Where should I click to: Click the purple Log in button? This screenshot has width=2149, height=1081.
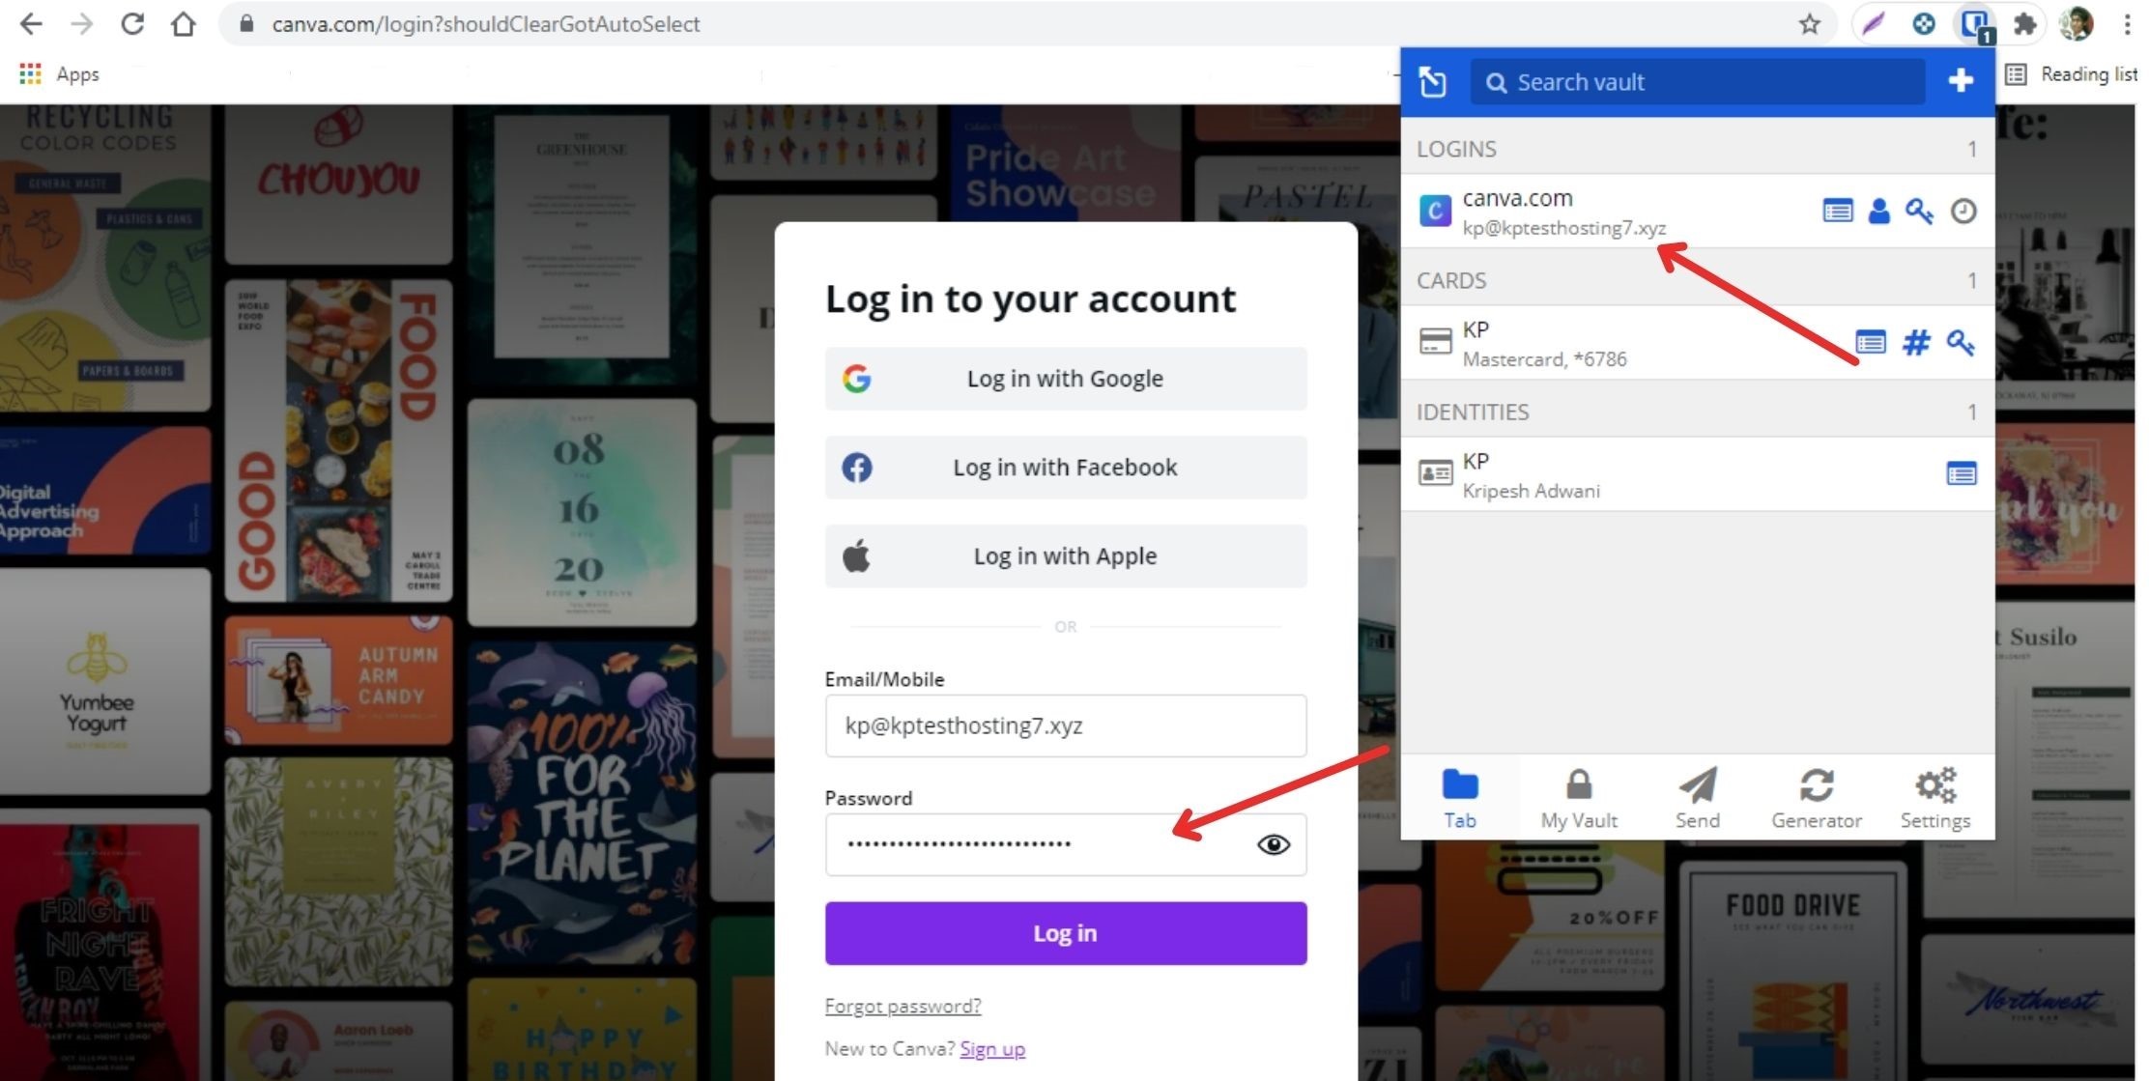1065,933
